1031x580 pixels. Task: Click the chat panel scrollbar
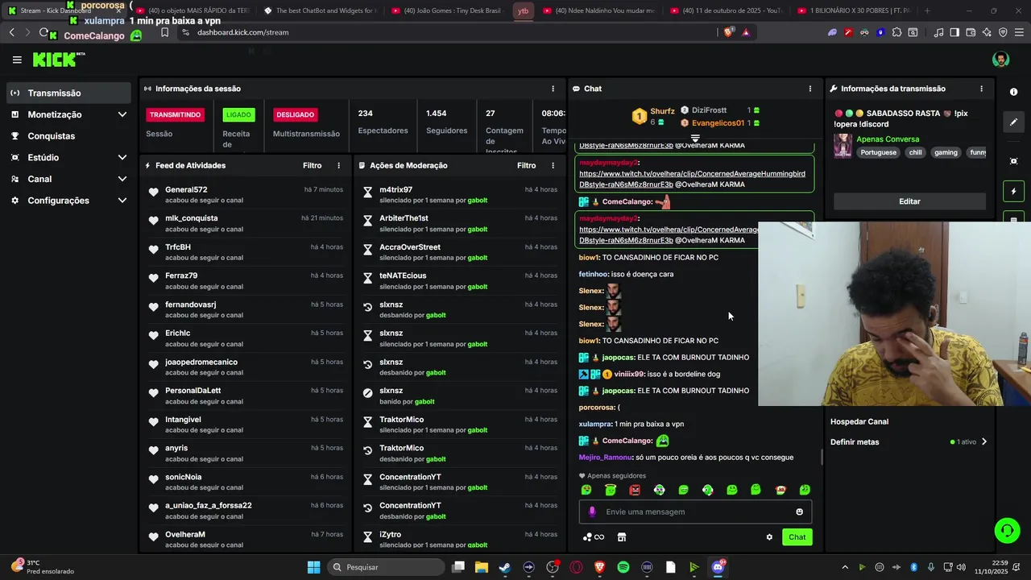pos(821,457)
